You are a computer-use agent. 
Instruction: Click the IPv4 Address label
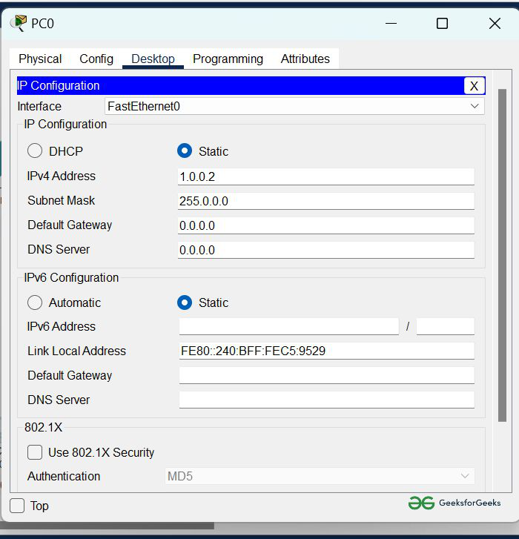[x=62, y=176]
